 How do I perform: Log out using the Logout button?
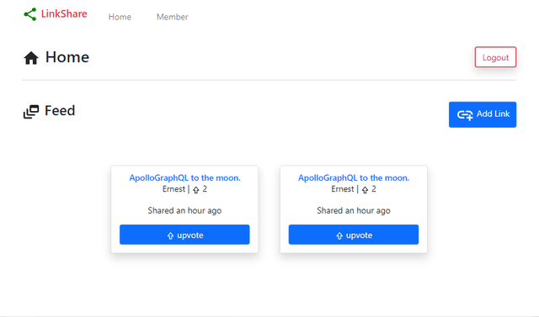[x=495, y=57]
